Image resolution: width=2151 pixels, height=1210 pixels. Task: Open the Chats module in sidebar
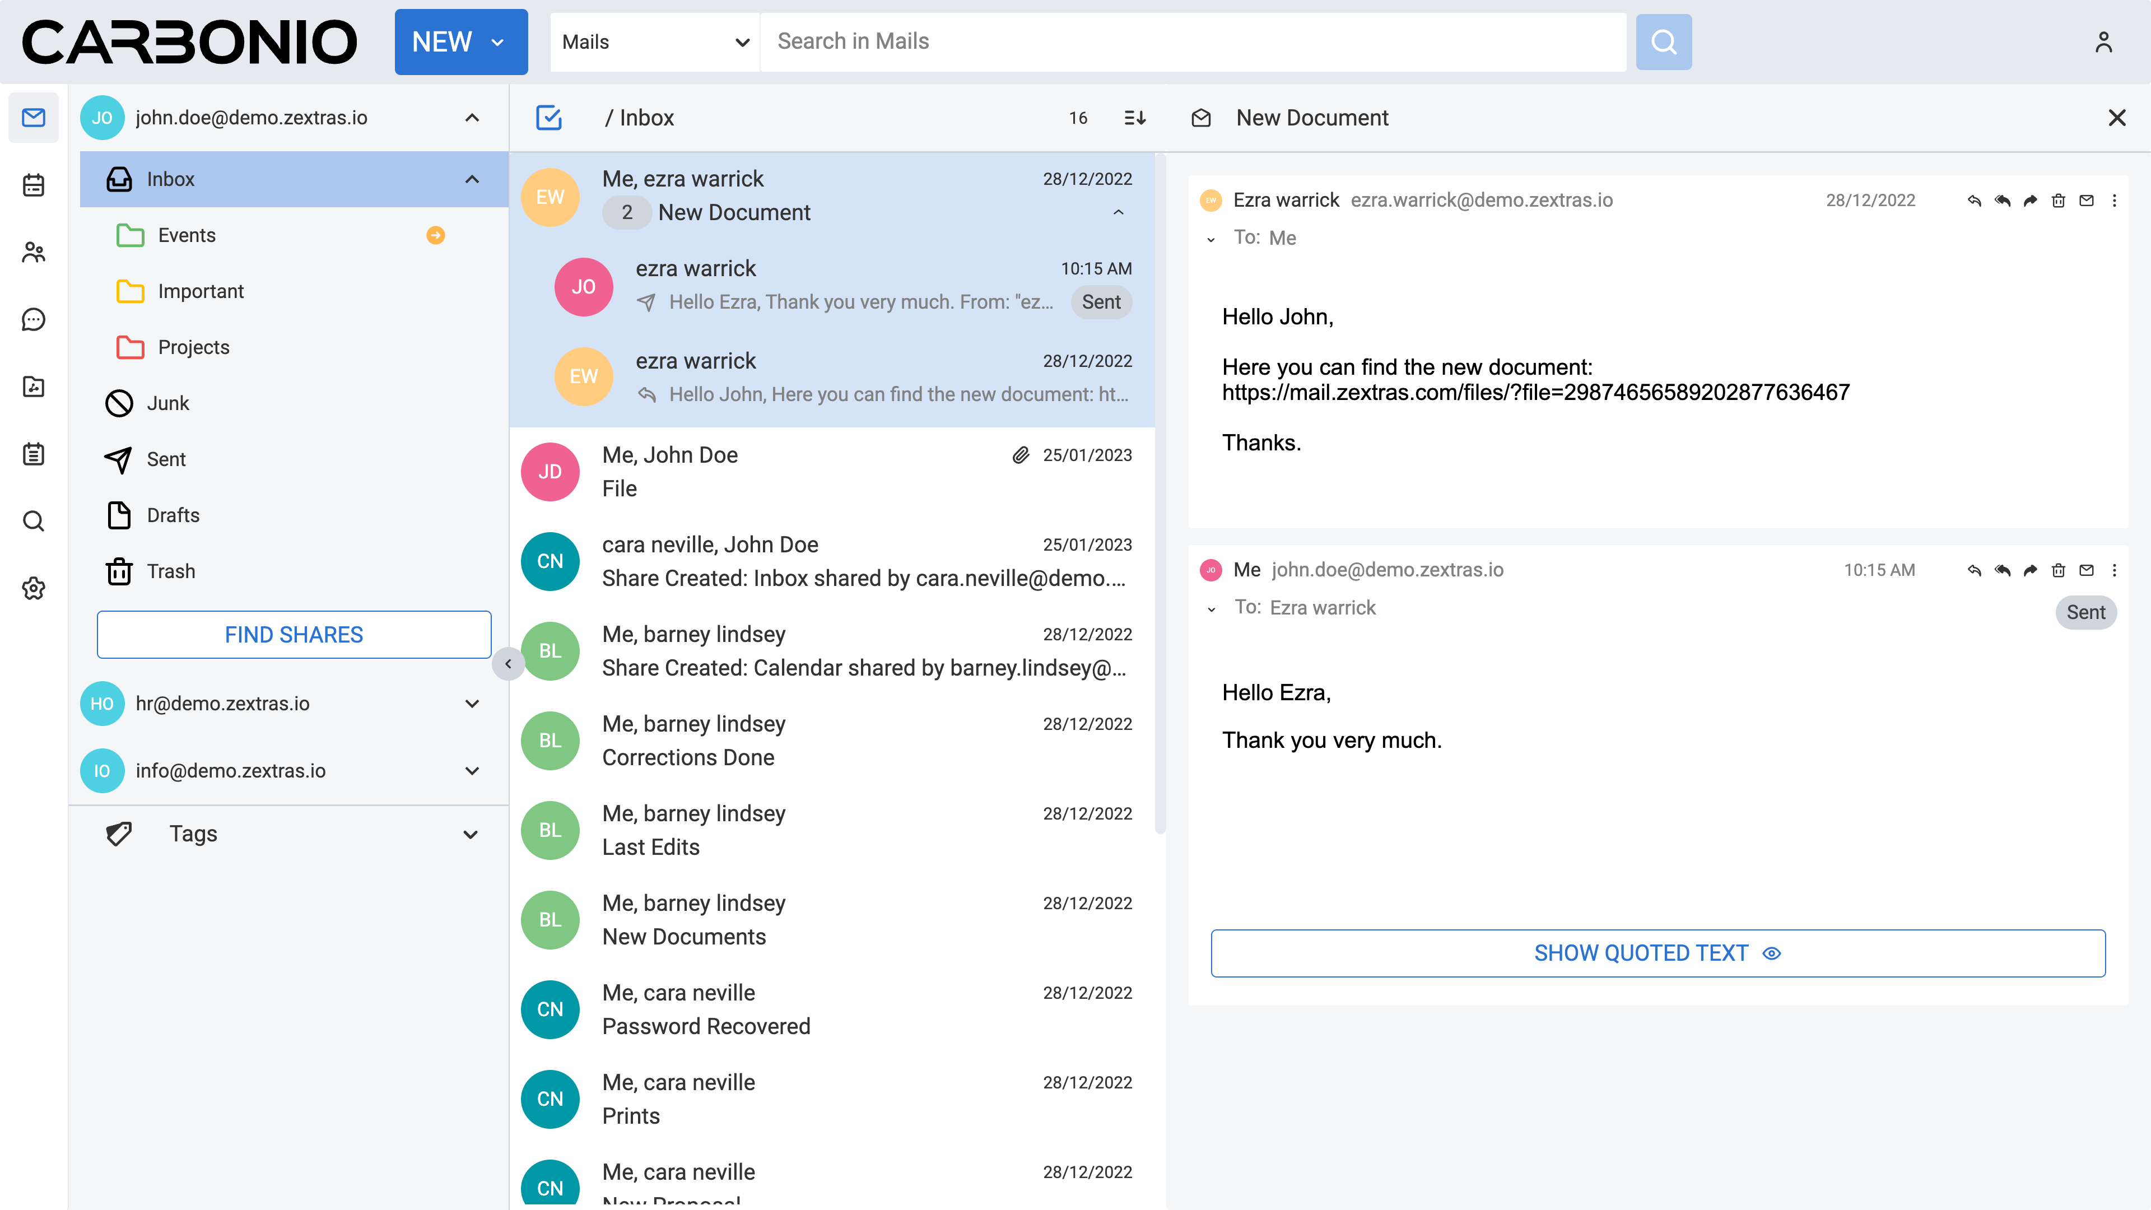34,319
